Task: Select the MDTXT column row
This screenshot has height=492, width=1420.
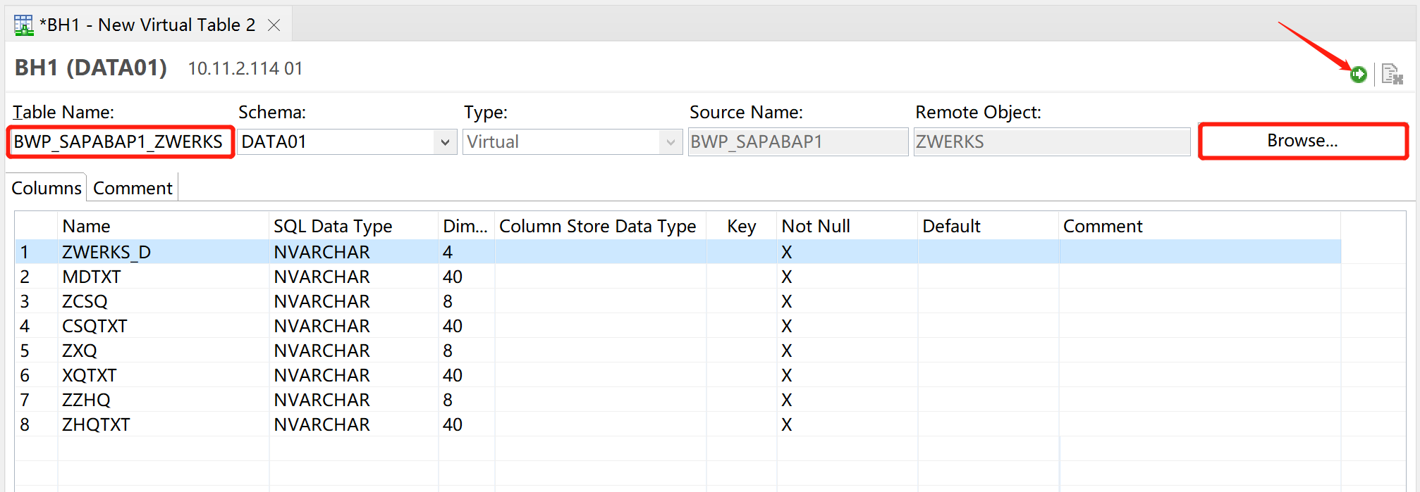Action: tap(92, 277)
